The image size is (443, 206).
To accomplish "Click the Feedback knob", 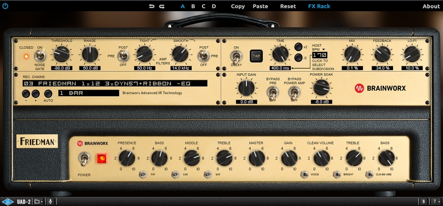I will [382, 54].
